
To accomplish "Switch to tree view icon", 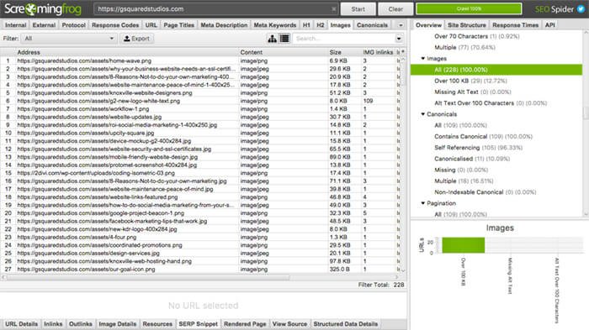I will pyautogui.click(x=273, y=39).
